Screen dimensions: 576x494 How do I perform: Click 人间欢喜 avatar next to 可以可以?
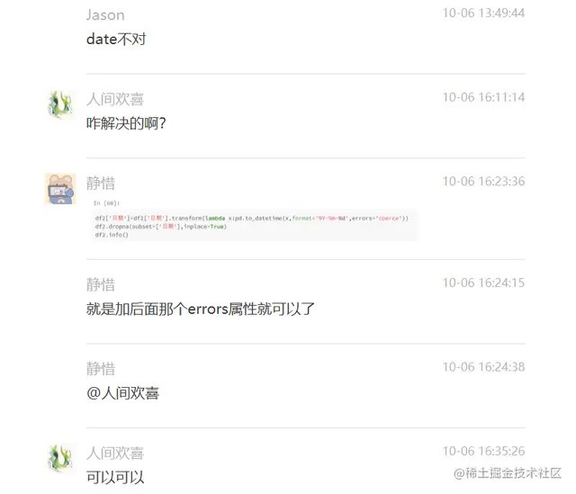(60, 458)
